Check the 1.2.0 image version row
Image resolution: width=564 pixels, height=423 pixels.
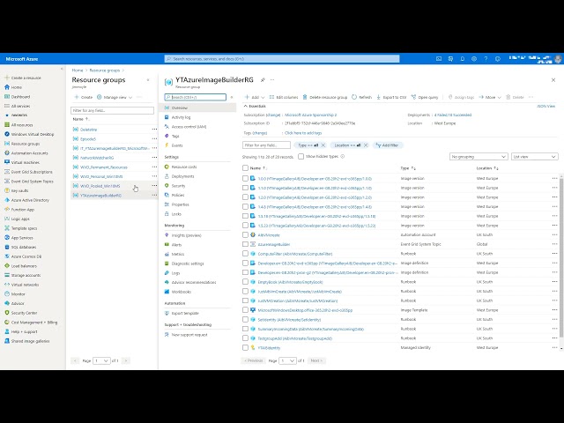245,197
